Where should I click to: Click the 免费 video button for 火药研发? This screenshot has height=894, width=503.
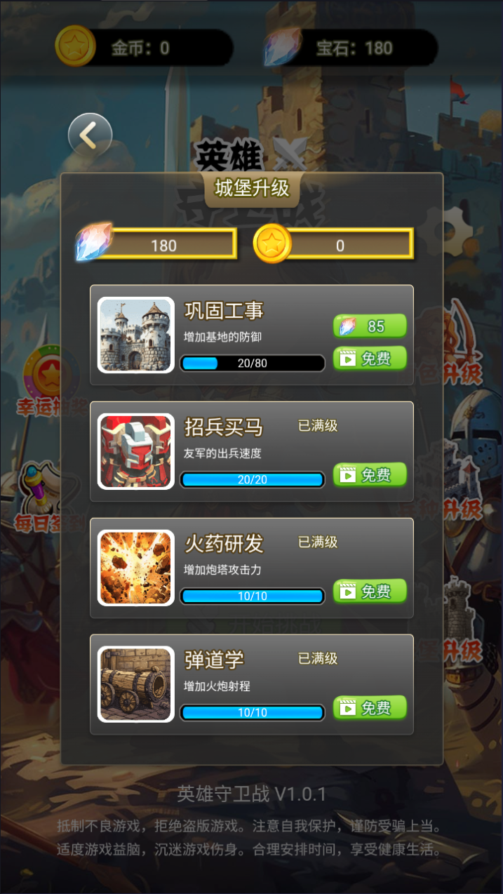[370, 592]
